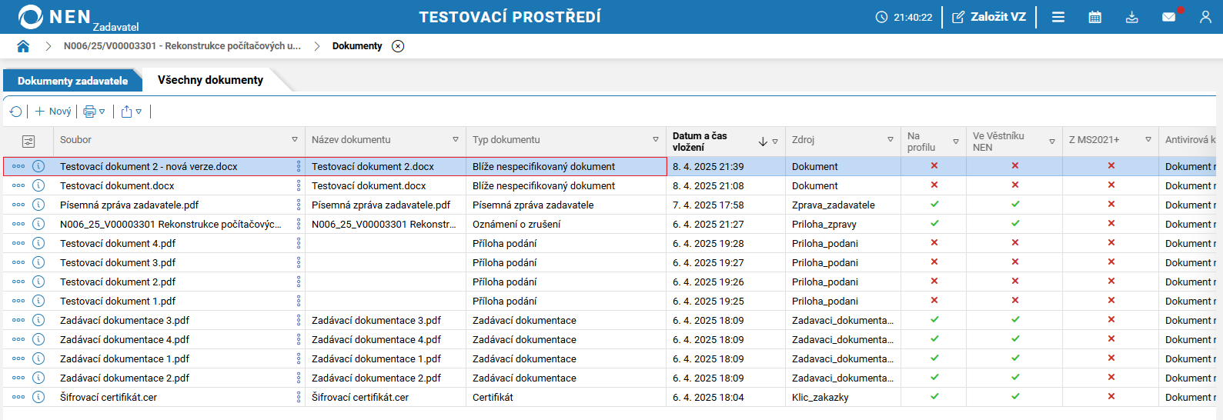This screenshot has width=1223, height=420.
Task: Open row actions for Testovací dokument.docx
Action: click(18, 185)
